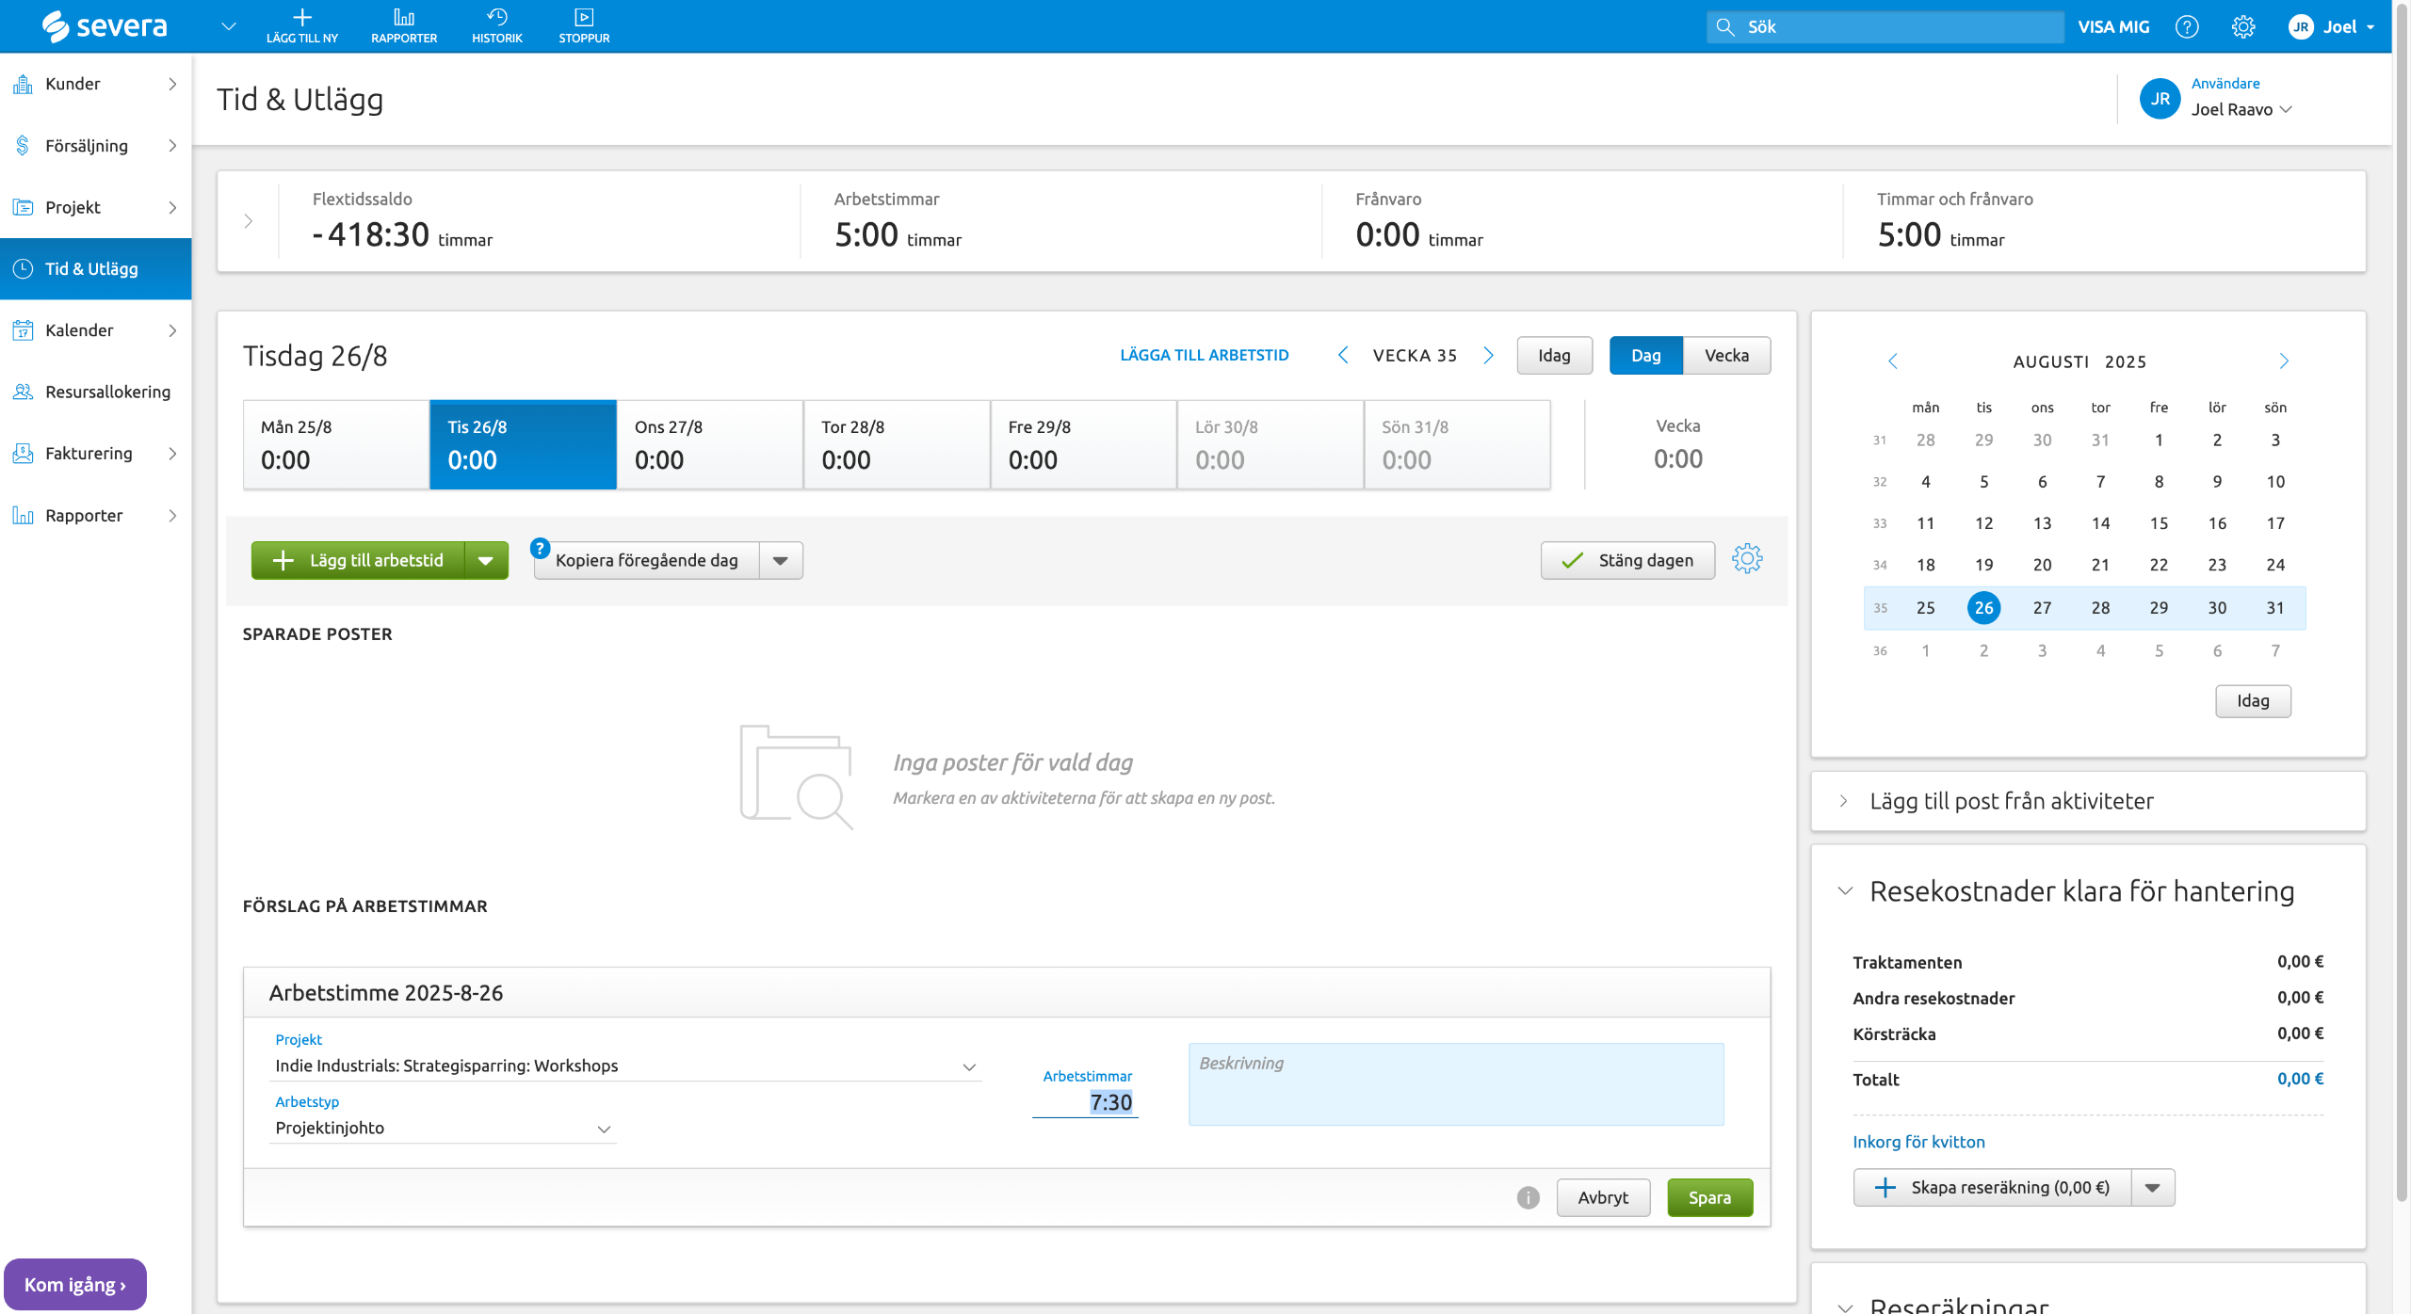
Task: Click the page vertical scrollbar
Action: 2401,602
